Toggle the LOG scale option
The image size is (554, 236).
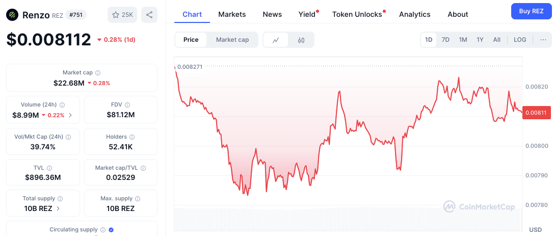(x=520, y=40)
